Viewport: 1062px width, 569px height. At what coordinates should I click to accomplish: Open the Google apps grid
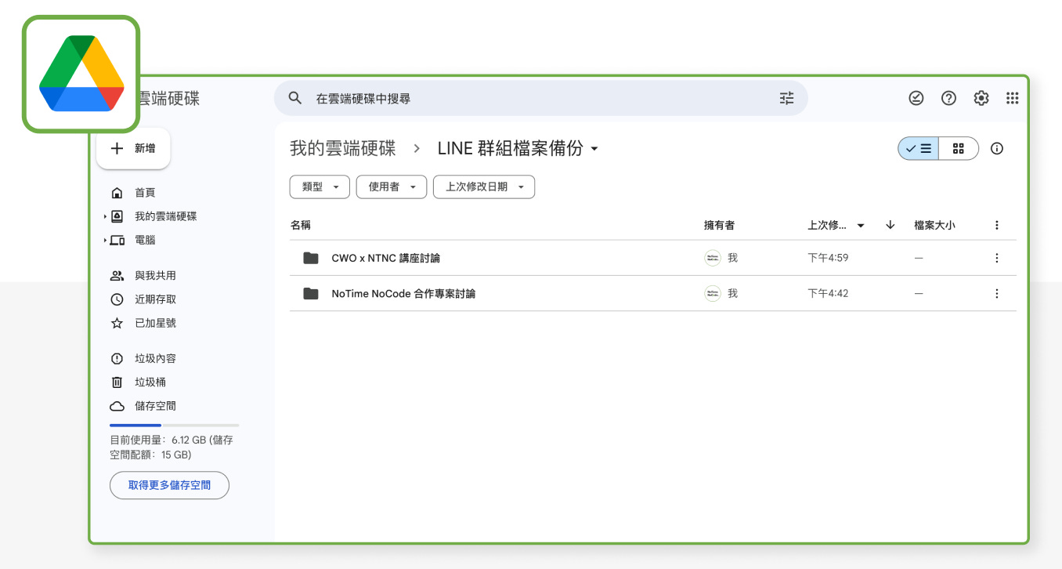(1012, 98)
